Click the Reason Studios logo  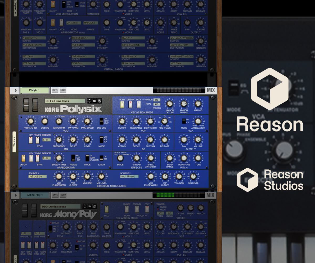pyautogui.click(x=270, y=180)
